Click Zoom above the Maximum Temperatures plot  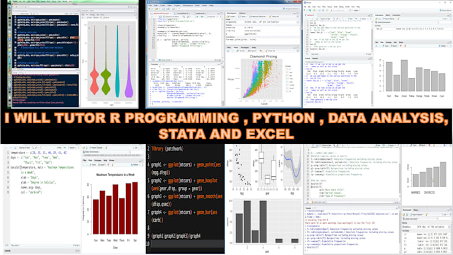[x=93, y=165]
